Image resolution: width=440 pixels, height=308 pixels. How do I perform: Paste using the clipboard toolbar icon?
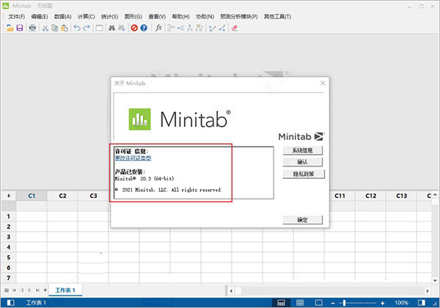tap(65, 28)
